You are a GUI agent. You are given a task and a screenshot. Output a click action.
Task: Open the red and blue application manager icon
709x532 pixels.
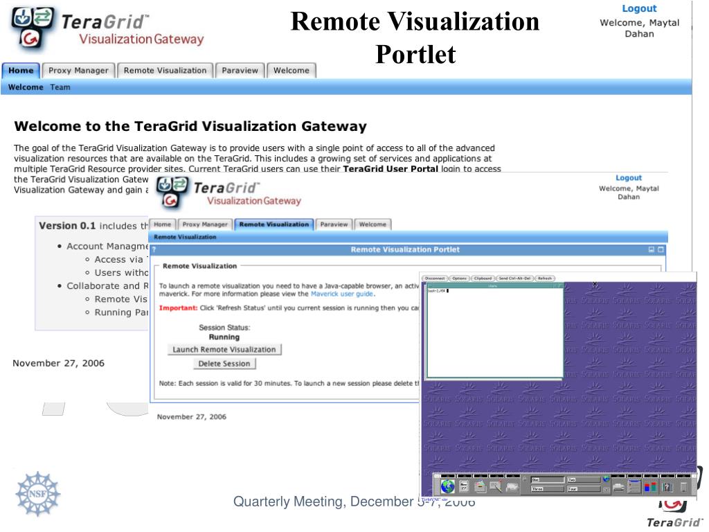point(650,487)
